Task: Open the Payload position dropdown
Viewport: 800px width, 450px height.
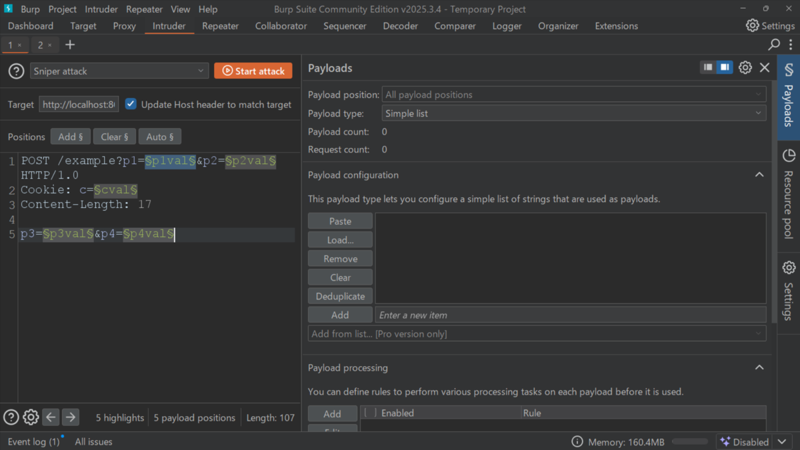Action: (574, 95)
